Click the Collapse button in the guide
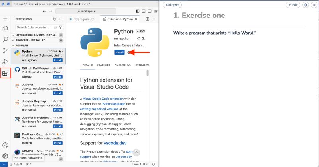319x167 pixels. (x=172, y=5)
